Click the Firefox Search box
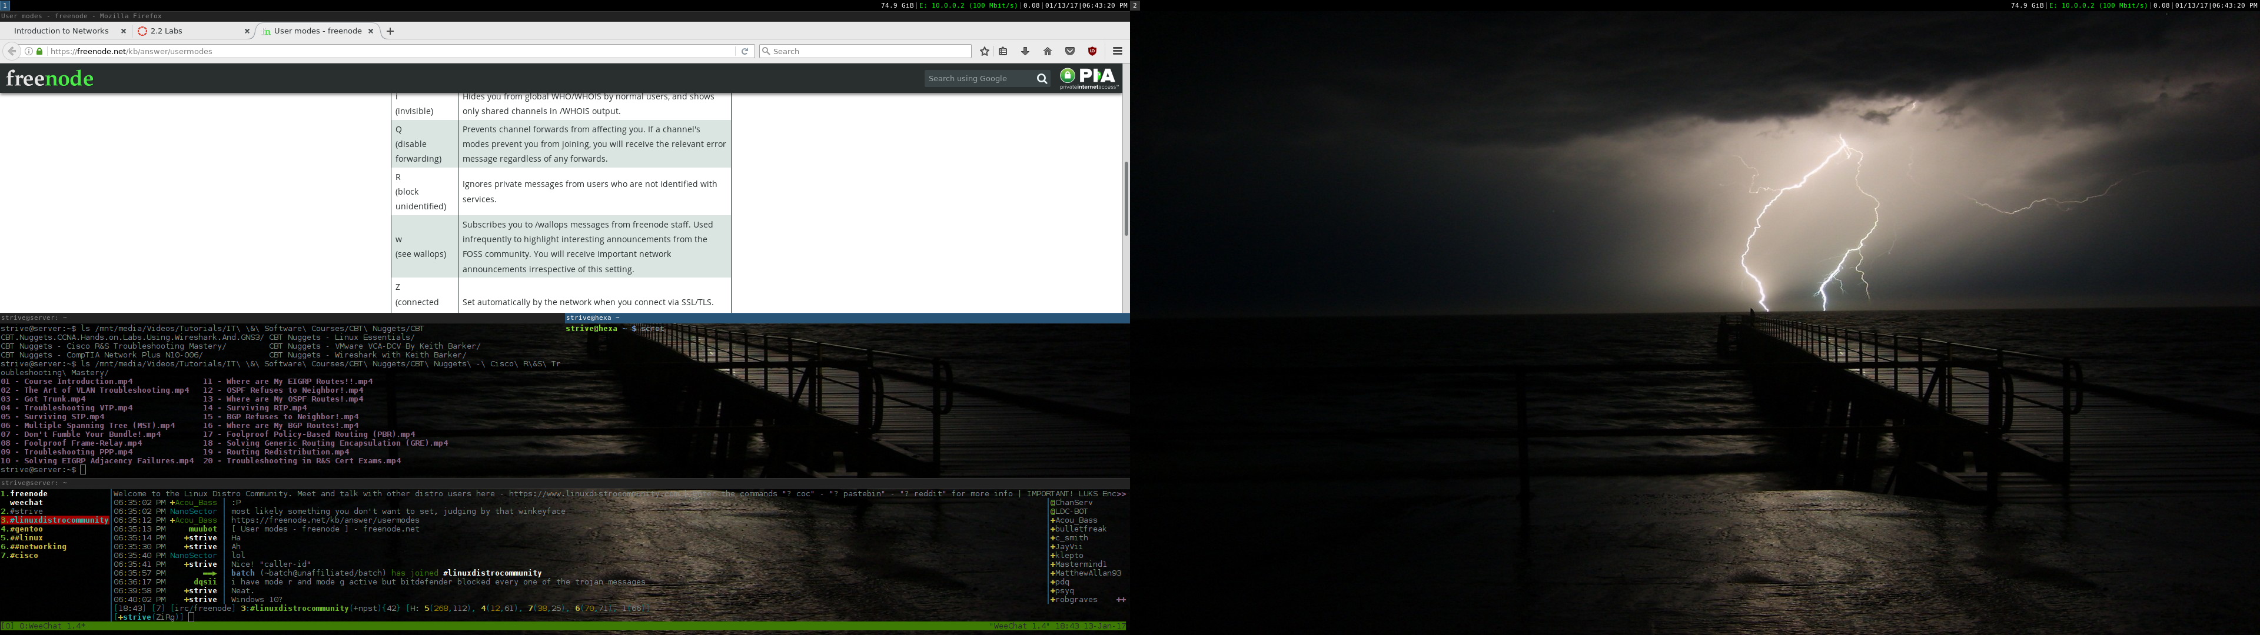 tap(865, 51)
